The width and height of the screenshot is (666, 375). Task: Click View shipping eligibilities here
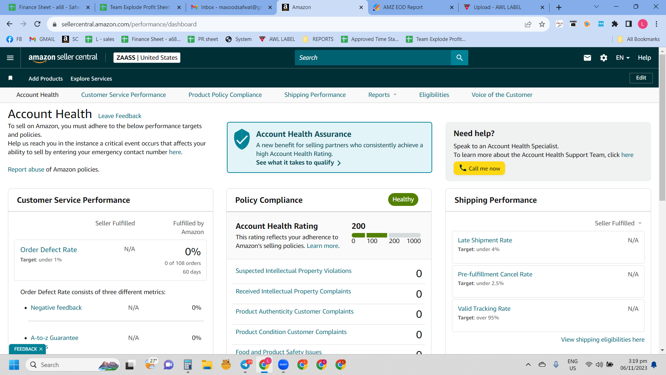point(603,340)
